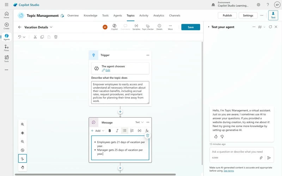The width and height of the screenshot is (282, 176).
Task: Show more sidebar items ellipsis
Action: pyautogui.click(x=6, y=70)
